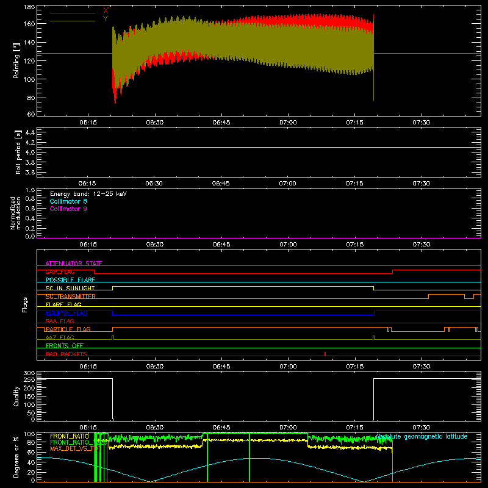Image resolution: width=488 pixels, height=488 pixels.
Task: Click the red X legend line sample
Action: (73, 13)
